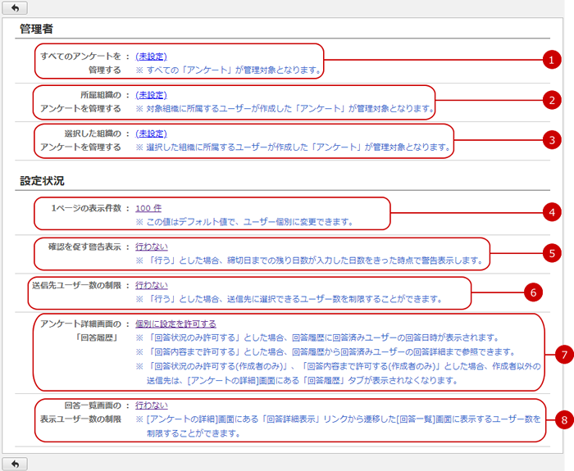The height and width of the screenshot is (471, 574).
Task: Open (未設定) link for すべてのアンケートを管理する
Action: coord(151,57)
